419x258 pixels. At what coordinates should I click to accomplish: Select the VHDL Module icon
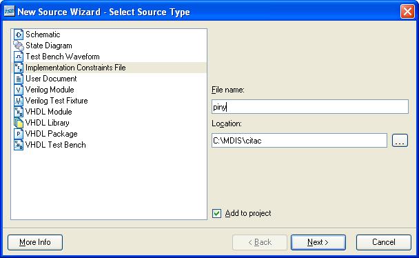tap(19, 112)
